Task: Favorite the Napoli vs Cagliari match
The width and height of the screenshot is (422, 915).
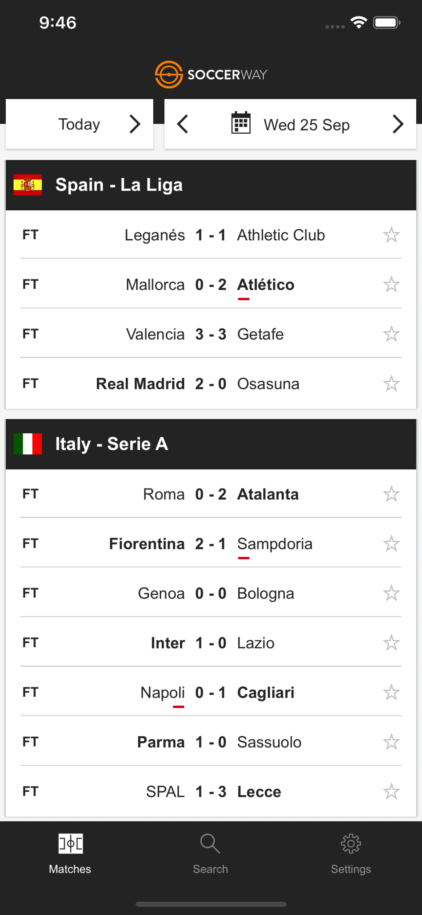Action: tap(391, 692)
